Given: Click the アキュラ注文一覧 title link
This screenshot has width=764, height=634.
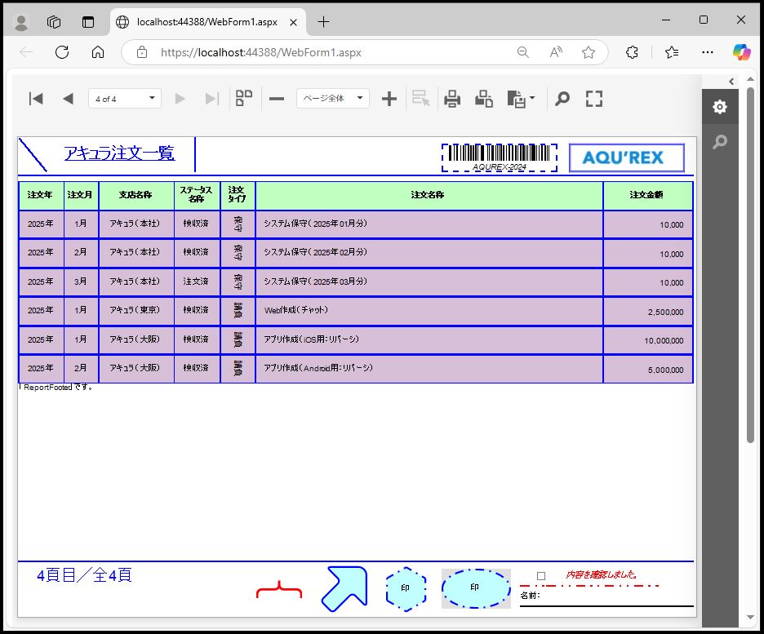Looking at the screenshot, I should (x=119, y=153).
